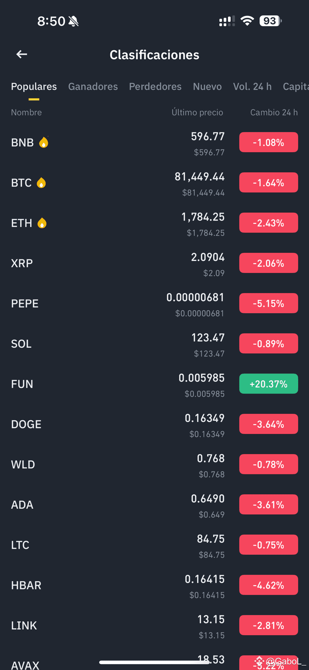The width and height of the screenshot is (309, 670).
Task: Select the HBAR listing
Action: [x=154, y=585]
